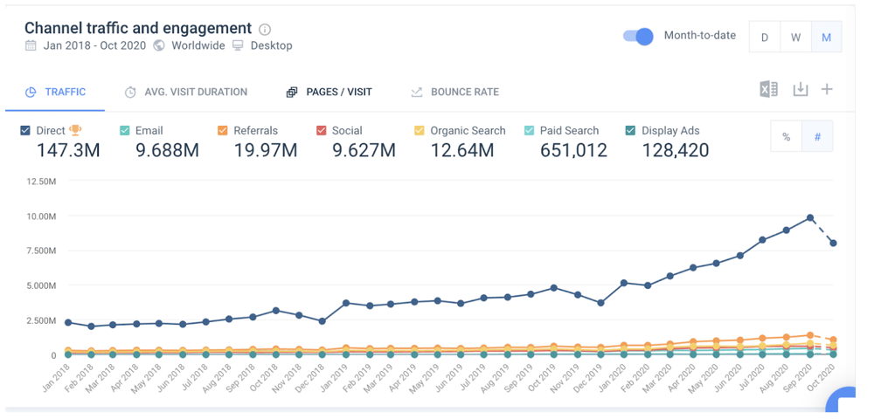The width and height of the screenshot is (874, 419).
Task: Click the Social total 9.627M
Action: click(x=364, y=150)
